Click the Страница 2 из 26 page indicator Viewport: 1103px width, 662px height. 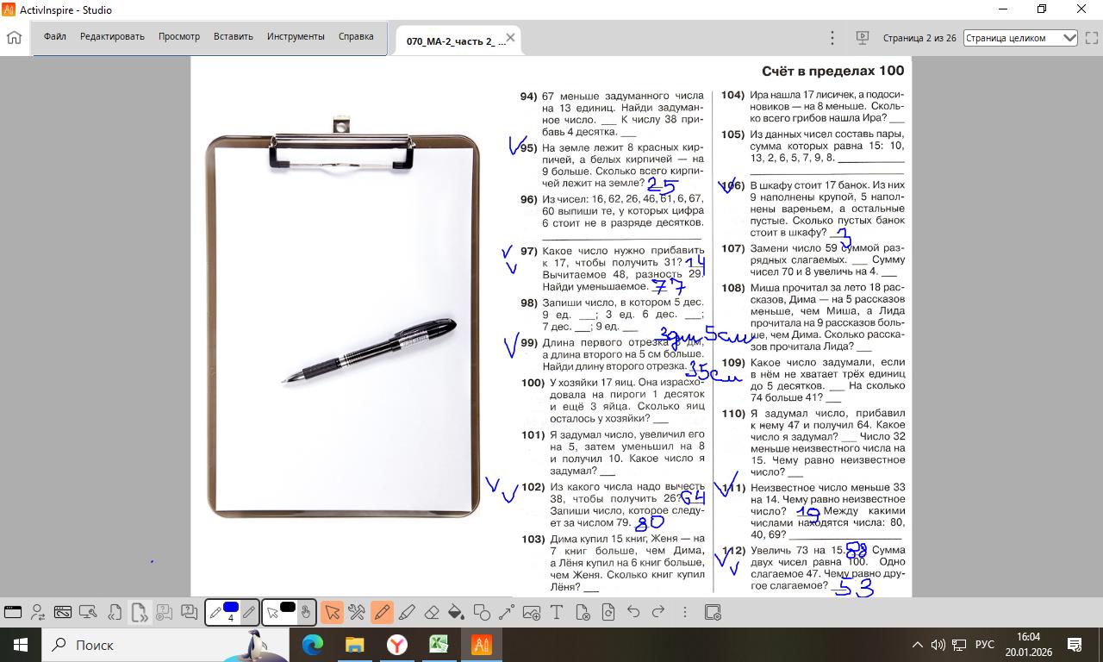click(919, 38)
